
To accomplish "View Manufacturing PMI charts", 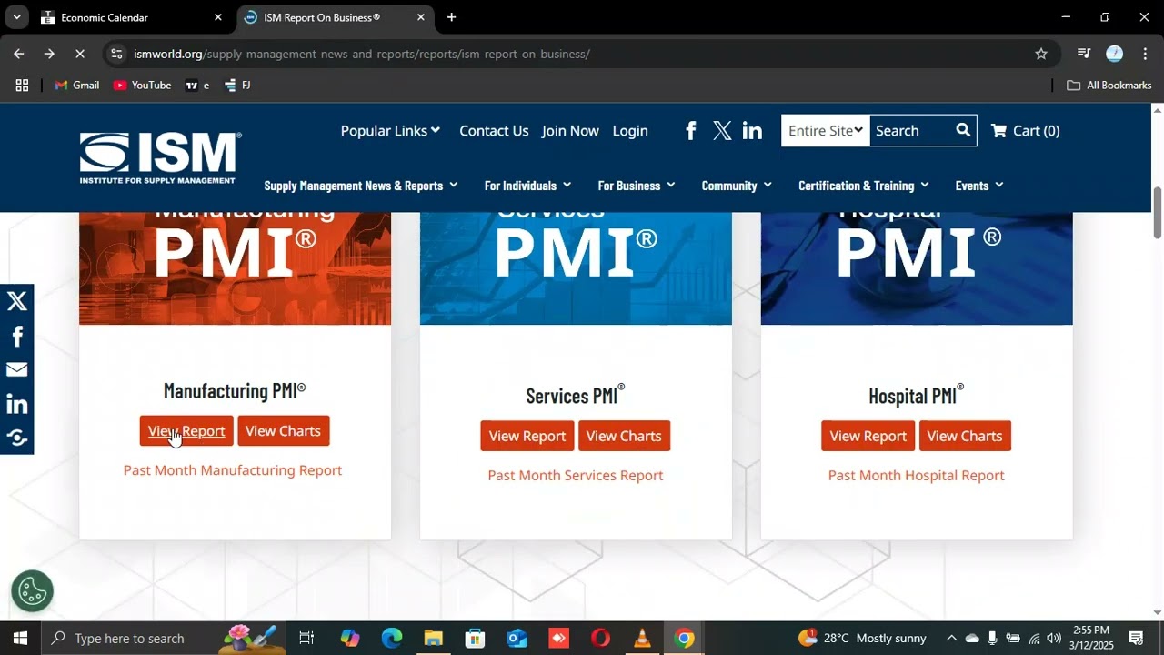I will pyautogui.click(x=283, y=431).
